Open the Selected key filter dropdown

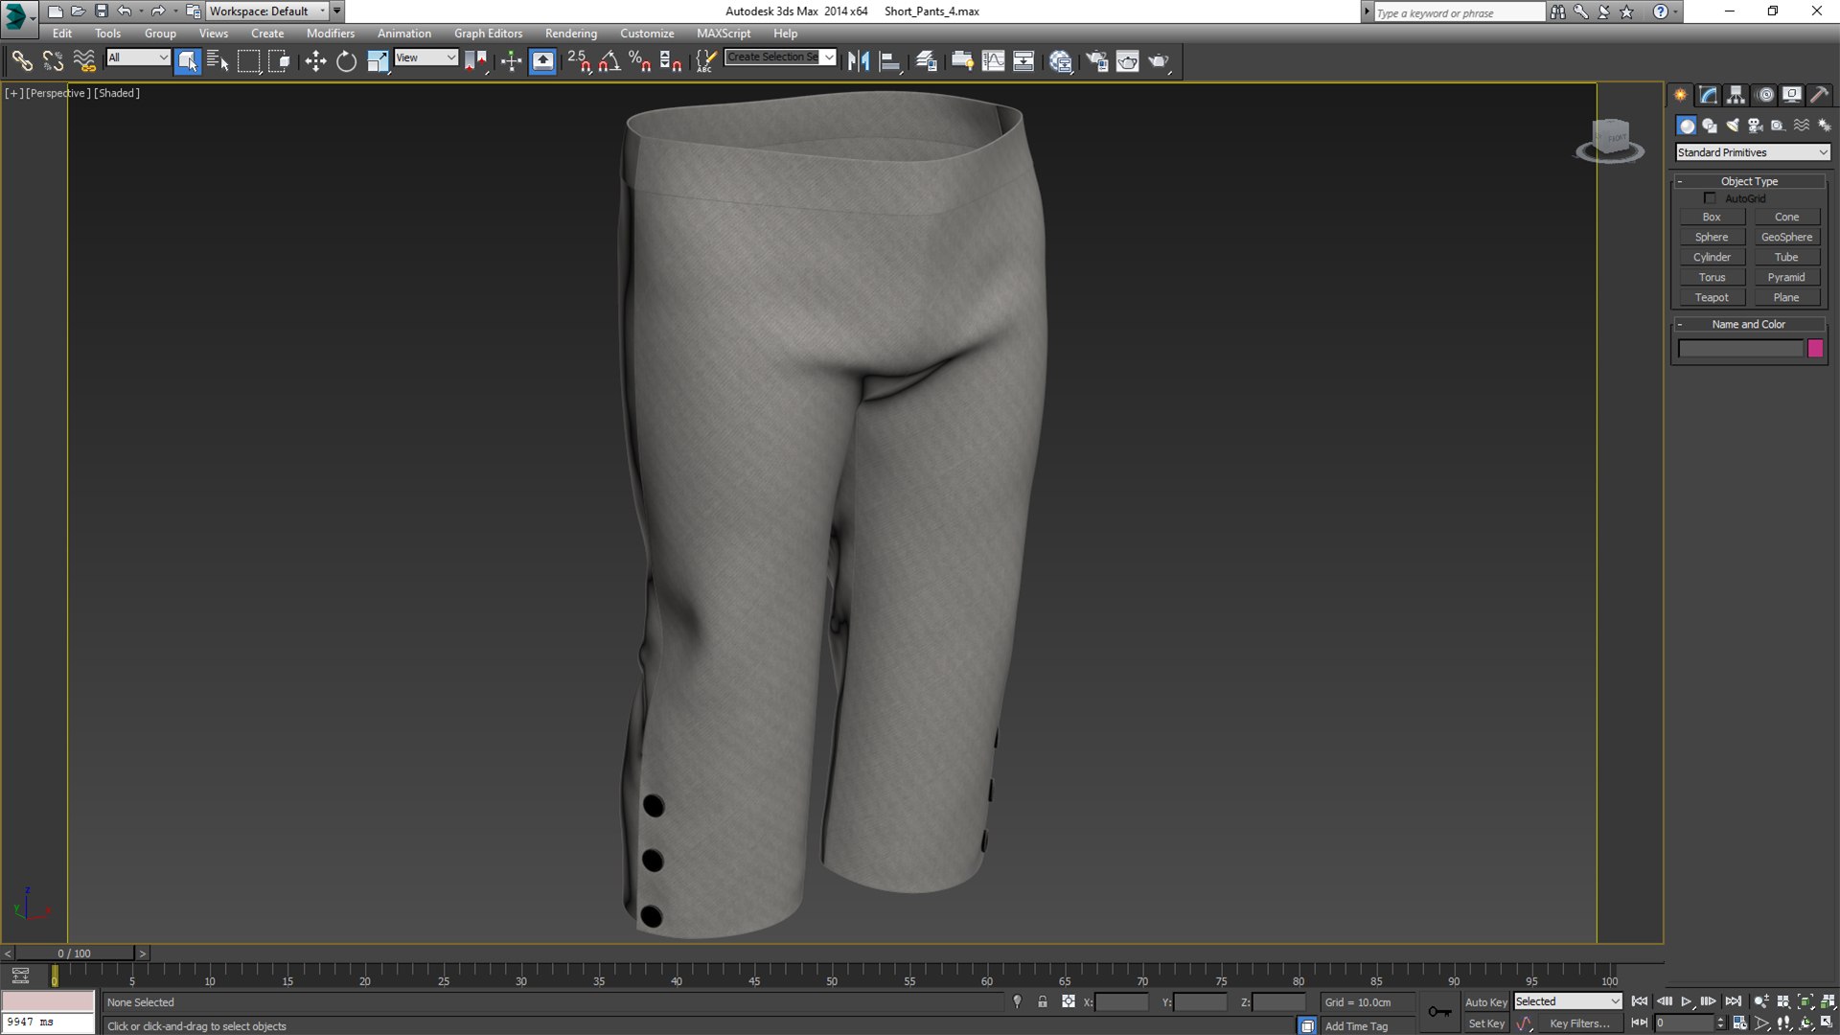pos(1567,1001)
